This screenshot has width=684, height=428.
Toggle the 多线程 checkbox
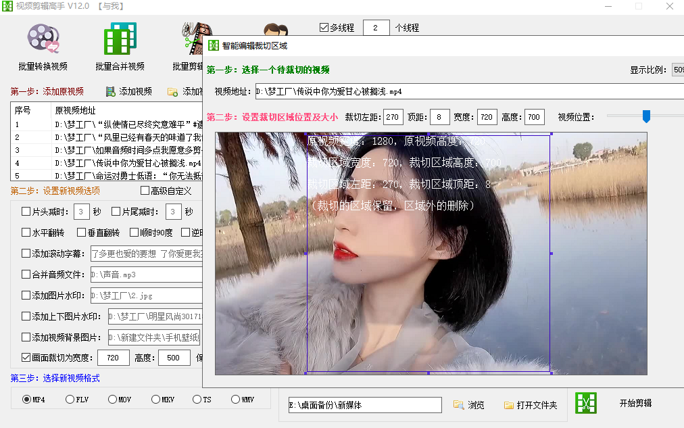[324, 28]
